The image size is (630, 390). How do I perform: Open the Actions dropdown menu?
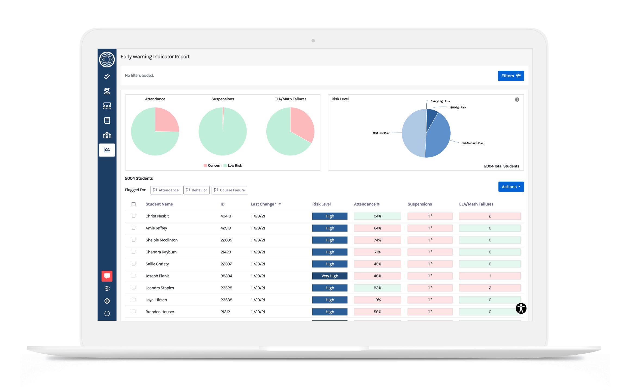pos(511,186)
